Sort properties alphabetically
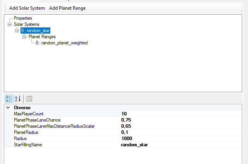This screenshot has width=248, height=164. pos(18,99)
